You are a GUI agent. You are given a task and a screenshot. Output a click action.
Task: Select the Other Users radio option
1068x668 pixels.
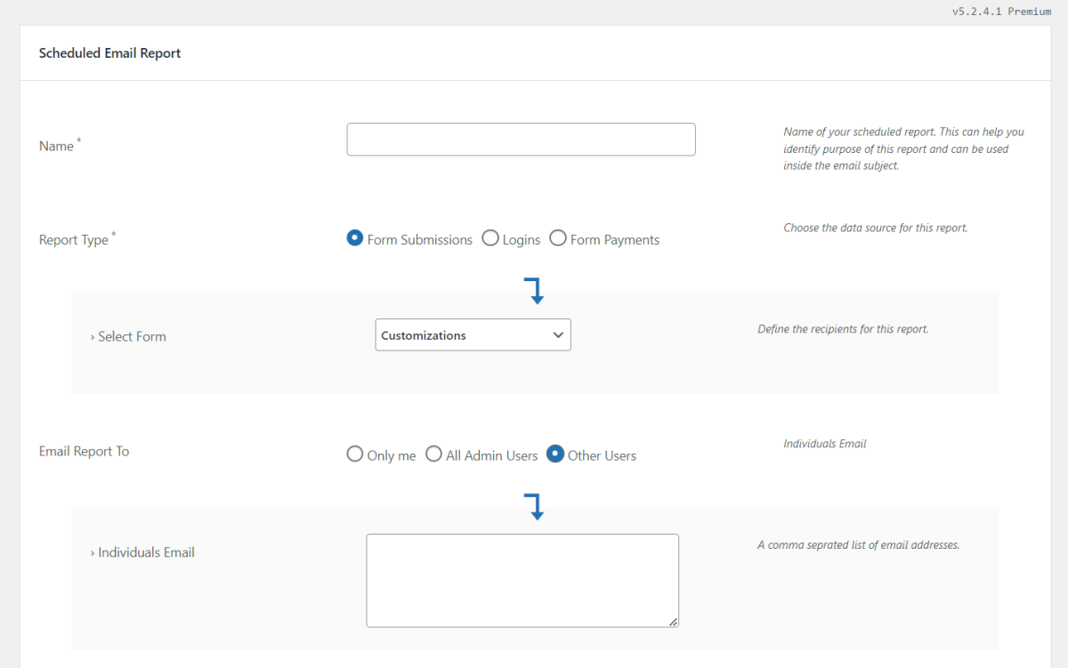pyautogui.click(x=555, y=455)
